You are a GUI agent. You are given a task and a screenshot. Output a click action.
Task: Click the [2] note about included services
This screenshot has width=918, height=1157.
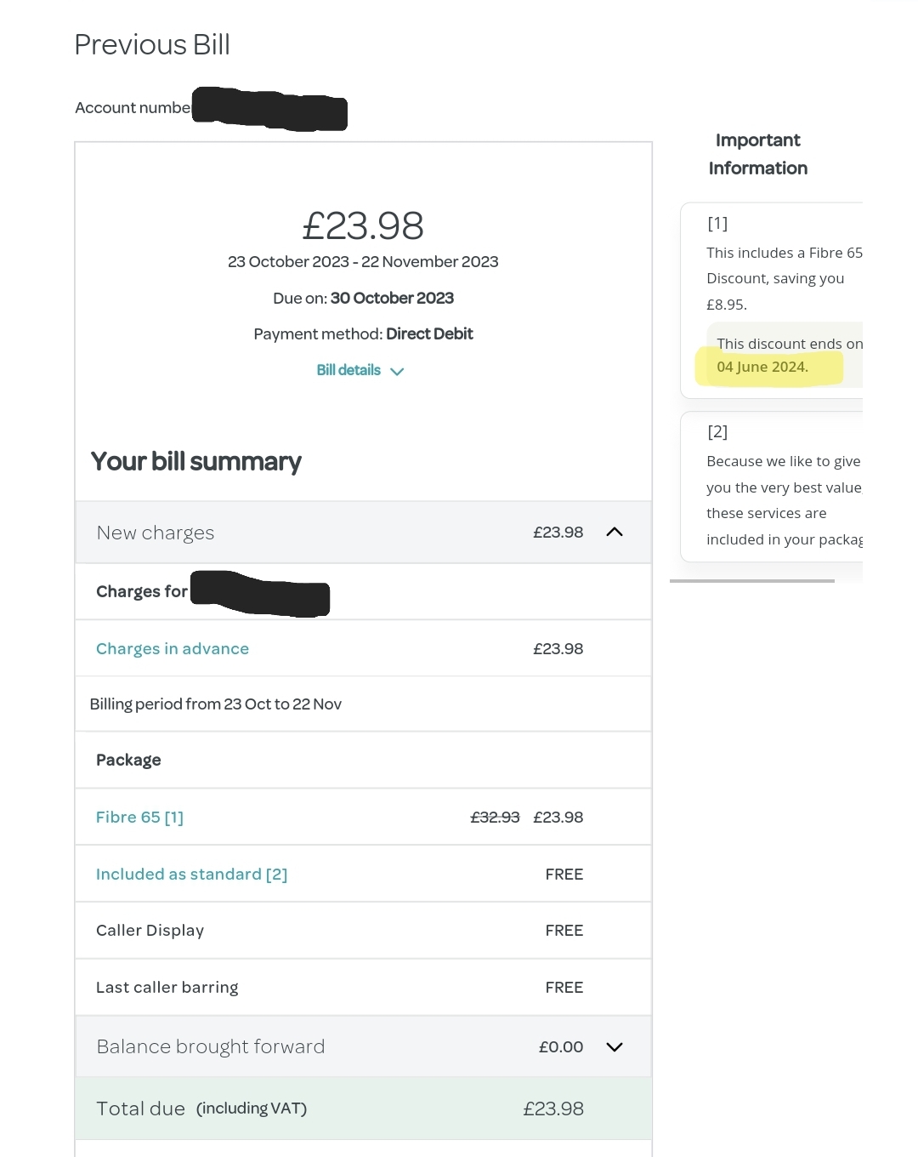(718, 432)
